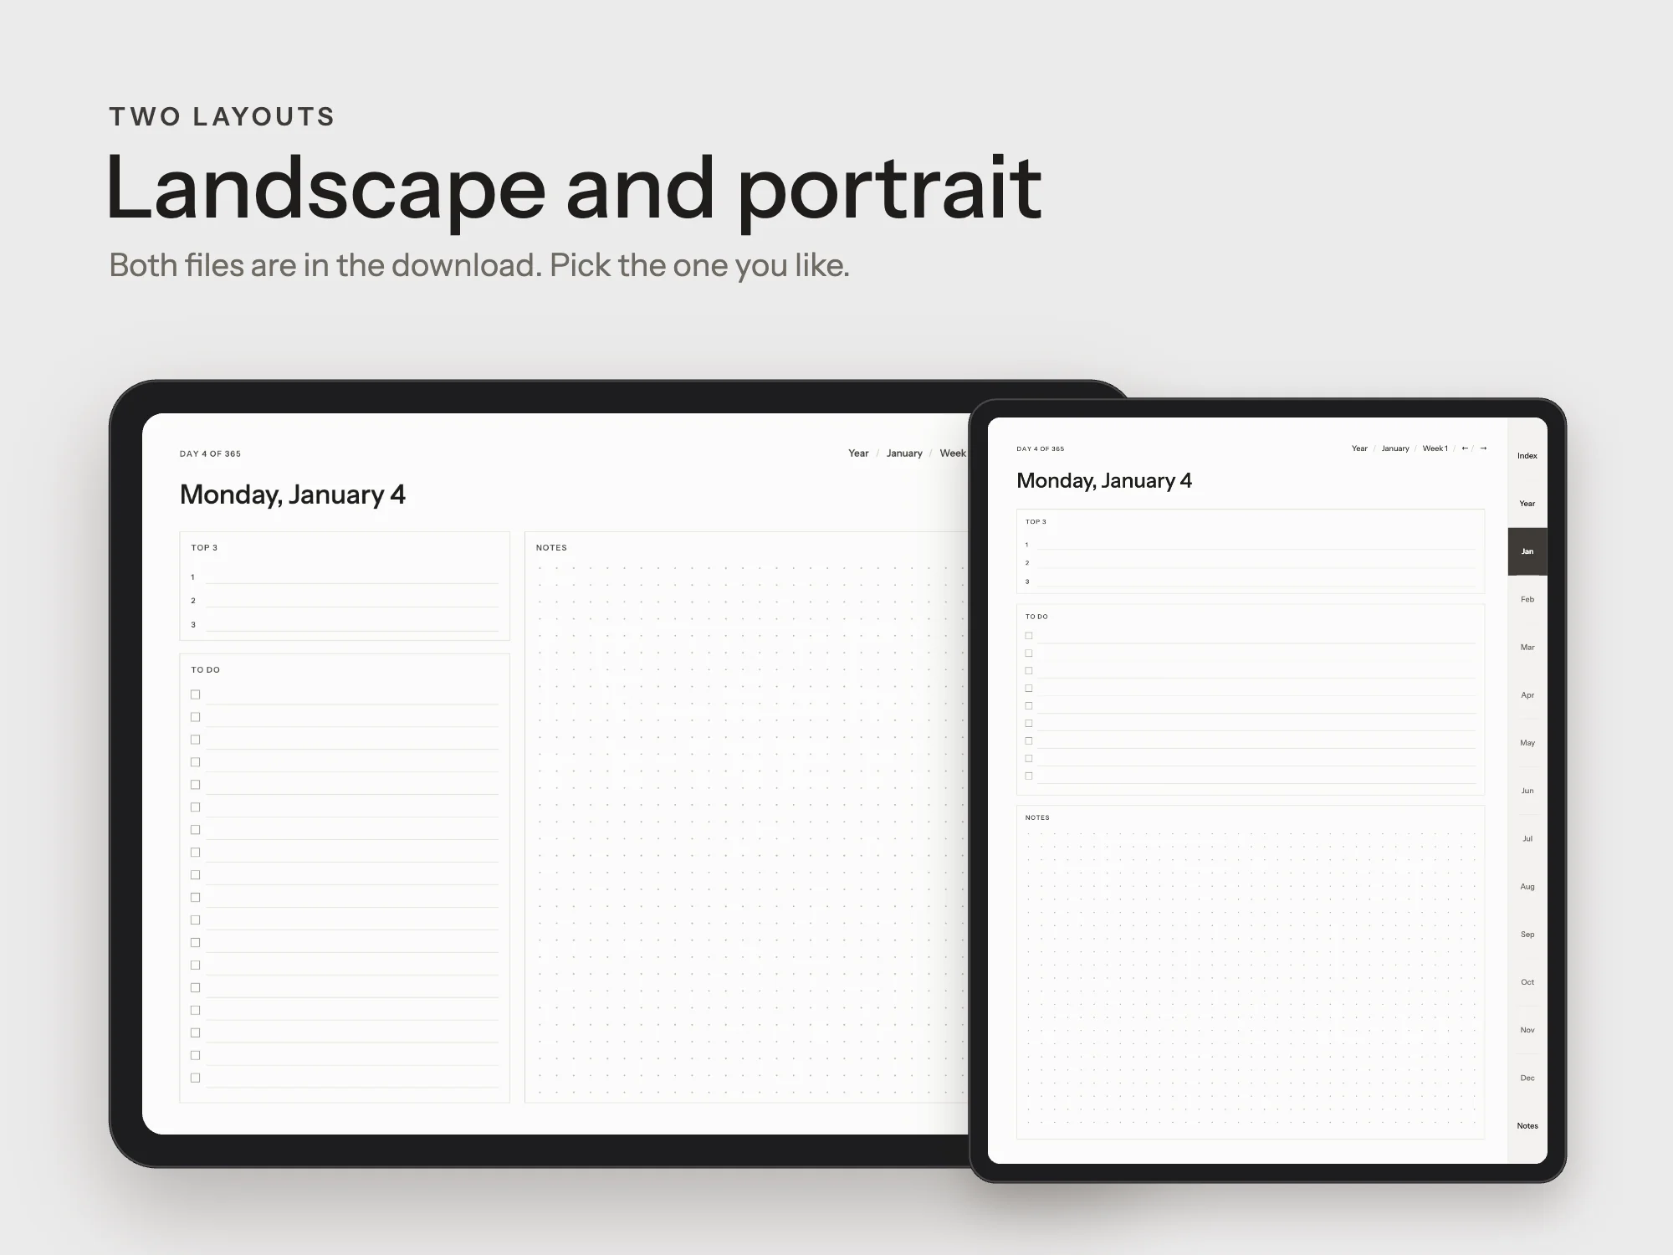The image size is (1673, 1255).
Task: Click the 'TWO LAYOUTS' caption
Action: pyautogui.click(x=222, y=116)
